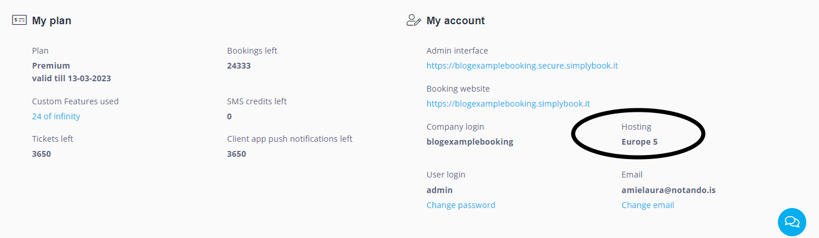Click the My account heading
Screen dimensions: 819x238
tap(456, 21)
